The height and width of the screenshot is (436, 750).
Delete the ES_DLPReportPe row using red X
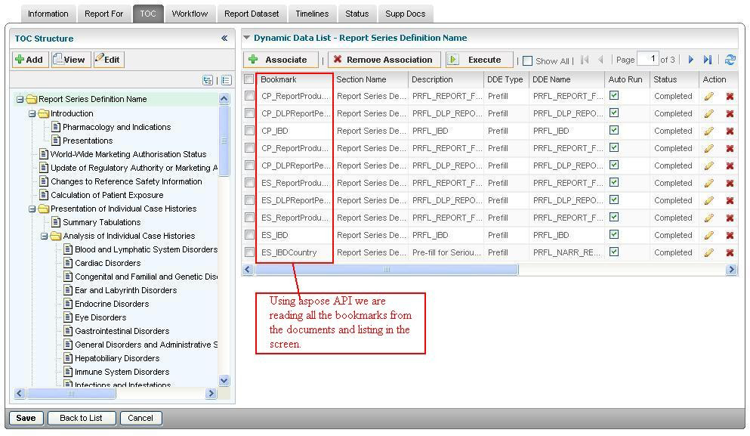[x=730, y=200]
